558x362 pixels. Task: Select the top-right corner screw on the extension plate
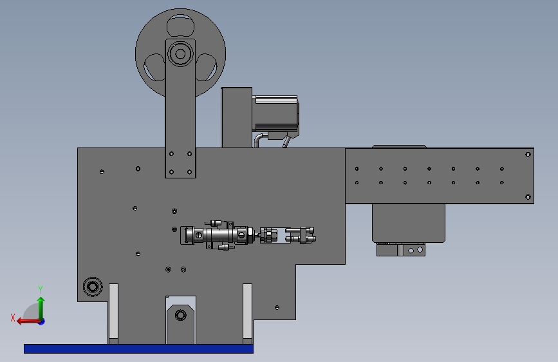(x=528, y=155)
